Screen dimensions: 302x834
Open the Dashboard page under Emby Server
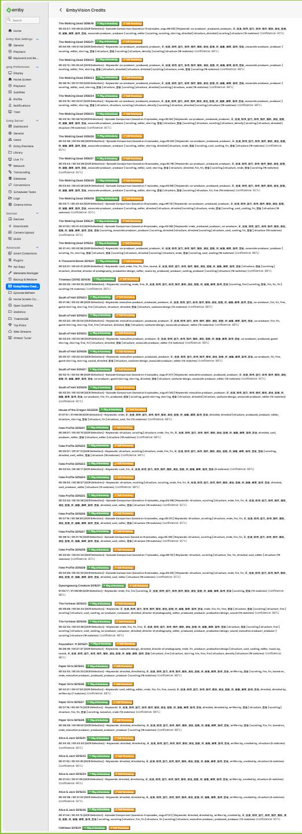[x=21, y=126]
